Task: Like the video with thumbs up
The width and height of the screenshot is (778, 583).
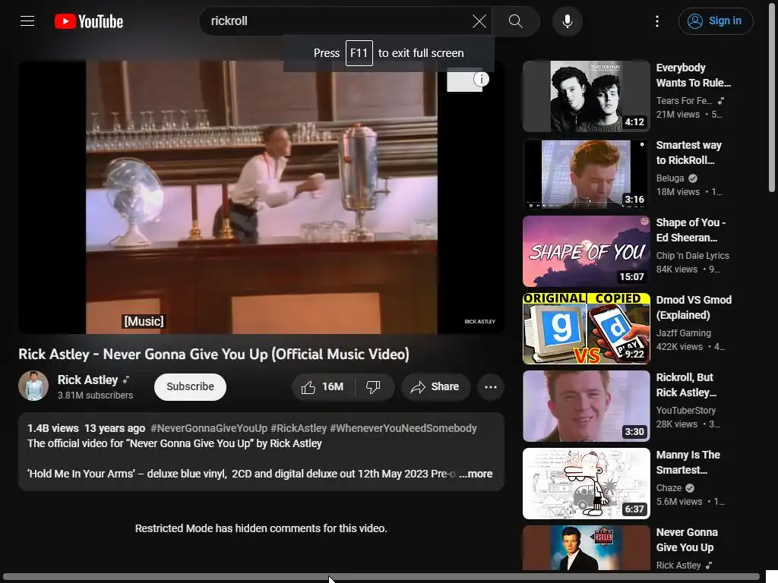Action: (x=323, y=386)
